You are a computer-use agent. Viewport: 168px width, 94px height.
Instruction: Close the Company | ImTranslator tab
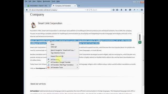click(75, 6)
